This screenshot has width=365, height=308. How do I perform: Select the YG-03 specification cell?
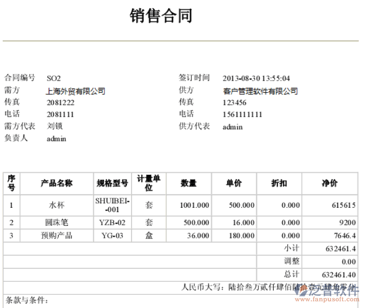(x=112, y=236)
